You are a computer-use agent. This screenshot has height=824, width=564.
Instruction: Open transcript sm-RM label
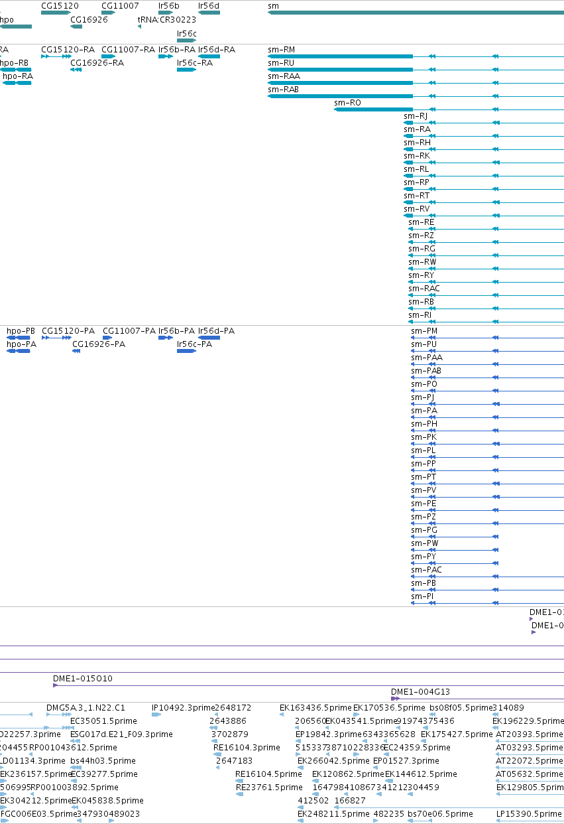tap(281, 50)
